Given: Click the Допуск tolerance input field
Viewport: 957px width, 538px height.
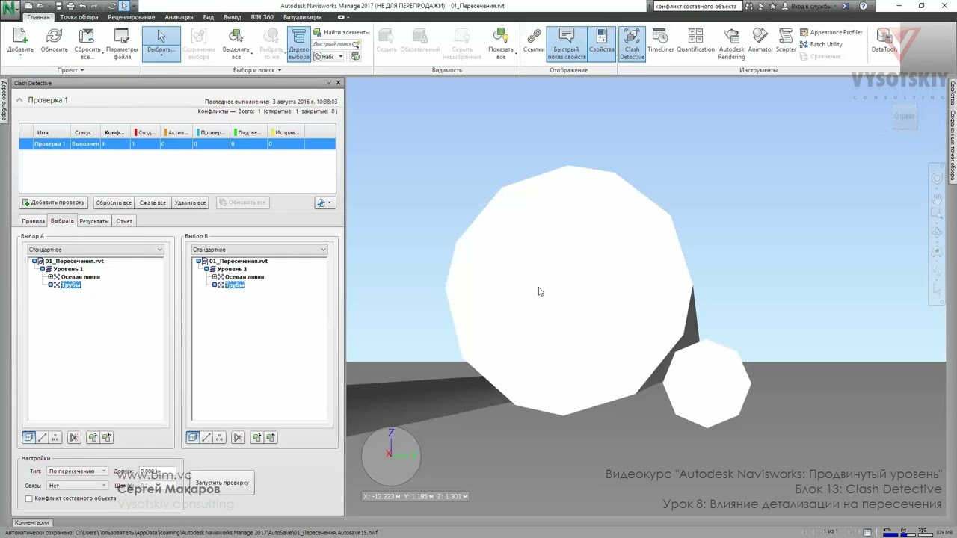Looking at the screenshot, I should [157, 471].
